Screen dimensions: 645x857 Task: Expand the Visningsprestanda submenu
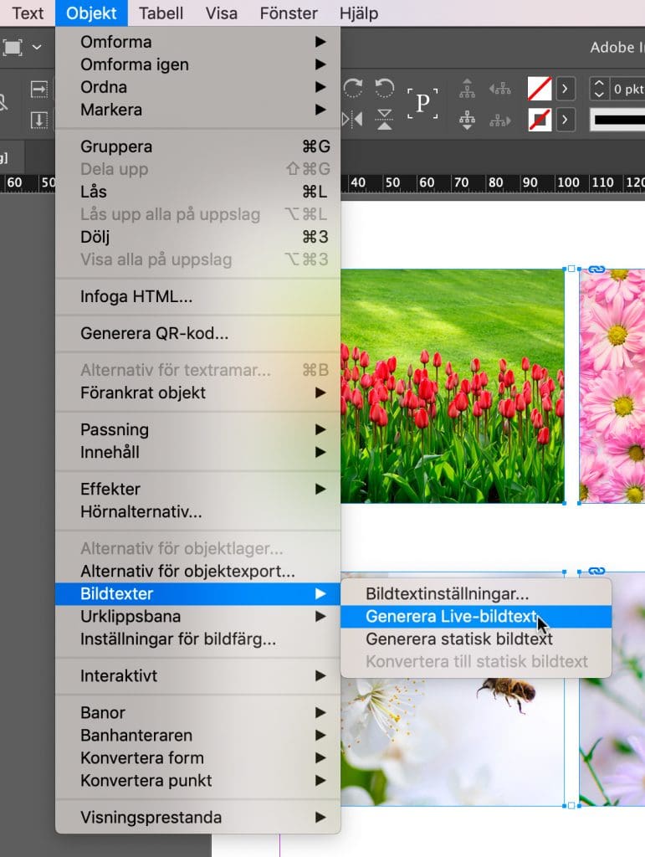click(197, 818)
